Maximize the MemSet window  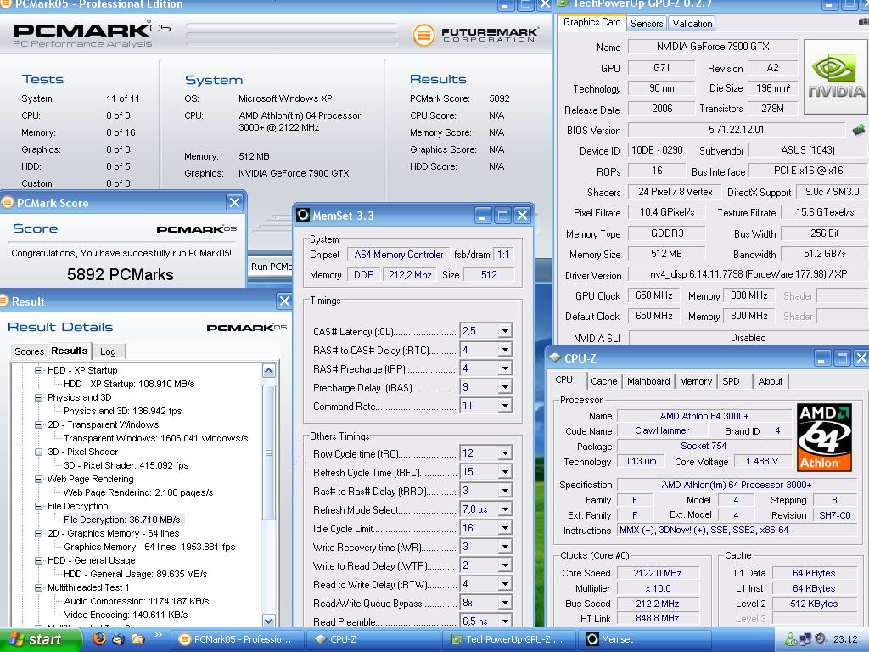(x=502, y=215)
